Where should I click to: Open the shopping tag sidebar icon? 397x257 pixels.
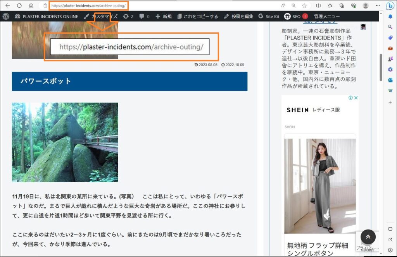point(390,38)
